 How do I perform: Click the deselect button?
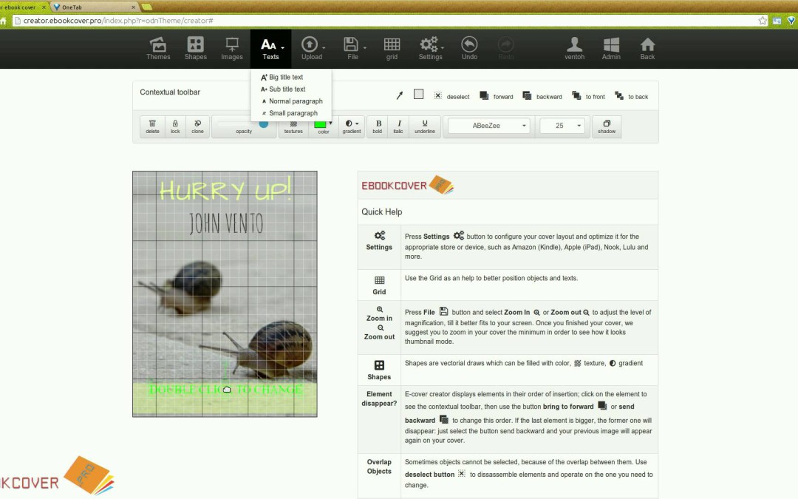(451, 96)
